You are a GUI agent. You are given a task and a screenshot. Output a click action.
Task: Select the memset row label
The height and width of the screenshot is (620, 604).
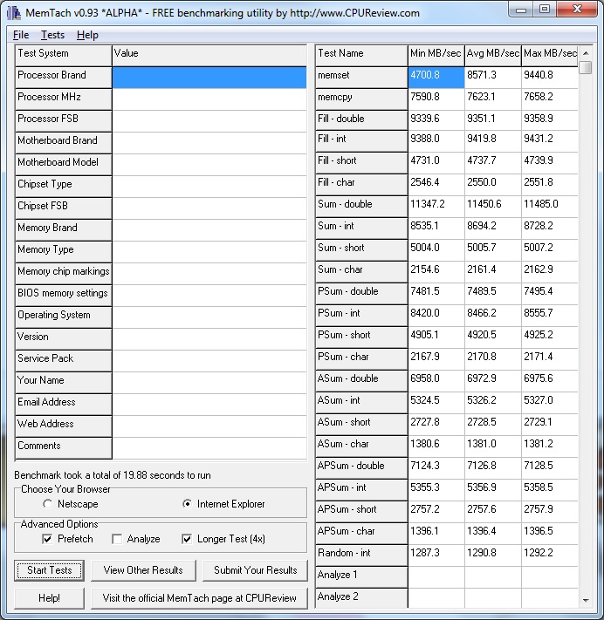(x=361, y=77)
